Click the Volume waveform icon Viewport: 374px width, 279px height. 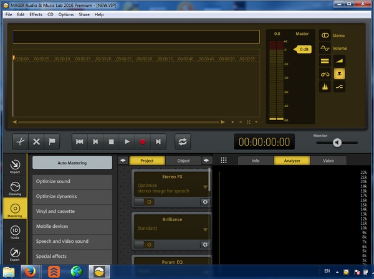coord(325,48)
